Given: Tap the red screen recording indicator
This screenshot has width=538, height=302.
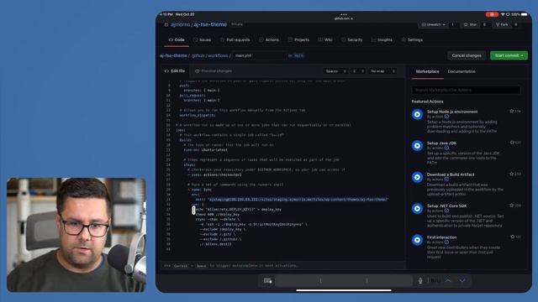Looking at the screenshot, I should [492, 14].
